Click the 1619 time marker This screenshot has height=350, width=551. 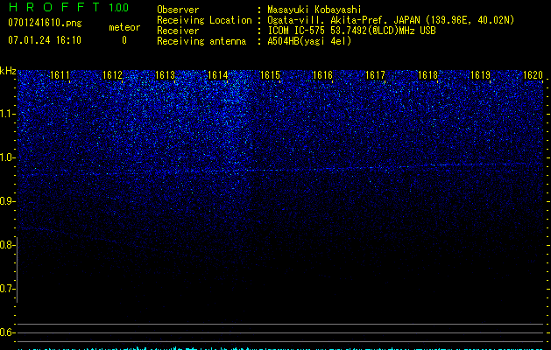click(x=480, y=75)
